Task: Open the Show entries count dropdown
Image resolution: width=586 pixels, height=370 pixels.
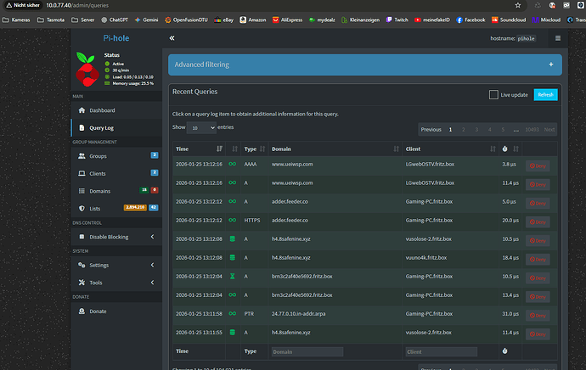Action: click(201, 127)
